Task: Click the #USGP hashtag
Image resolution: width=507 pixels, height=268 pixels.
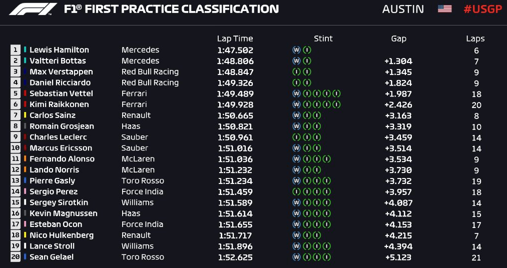Action: click(x=482, y=9)
